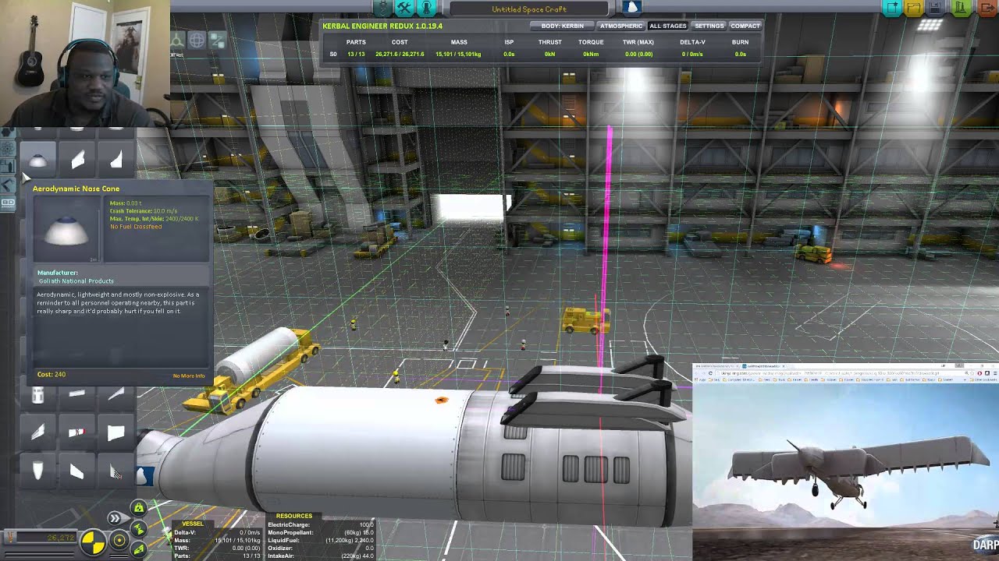Click the New craft button
Image resolution: width=999 pixels, height=561 pixels.
[892, 8]
